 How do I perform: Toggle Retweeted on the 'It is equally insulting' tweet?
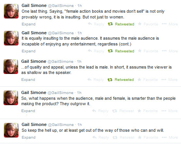point(121,51)
